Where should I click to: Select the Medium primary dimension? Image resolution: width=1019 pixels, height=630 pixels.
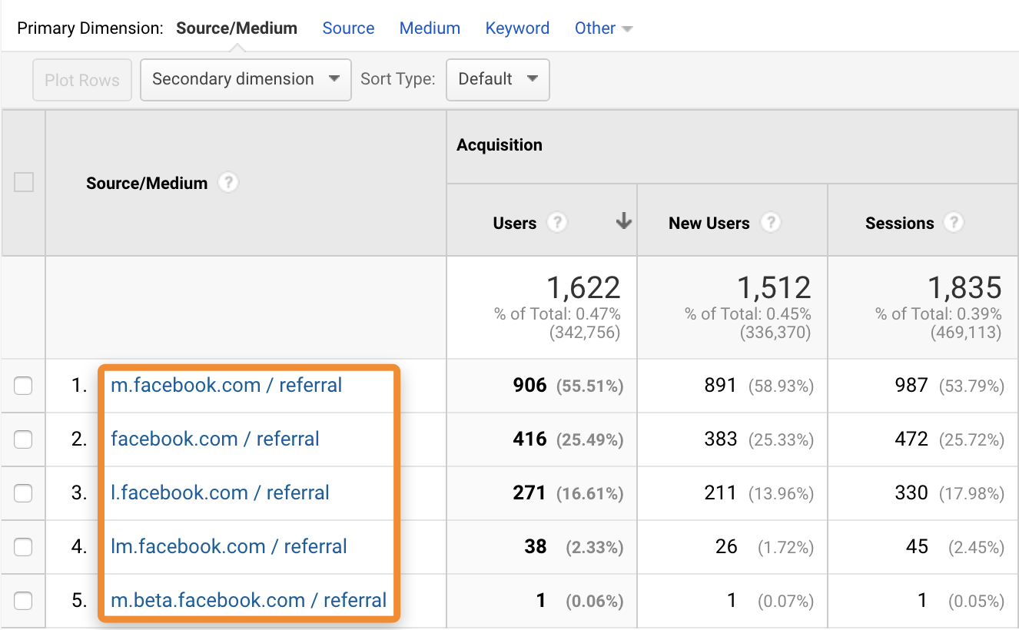pyautogui.click(x=430, y=28)
